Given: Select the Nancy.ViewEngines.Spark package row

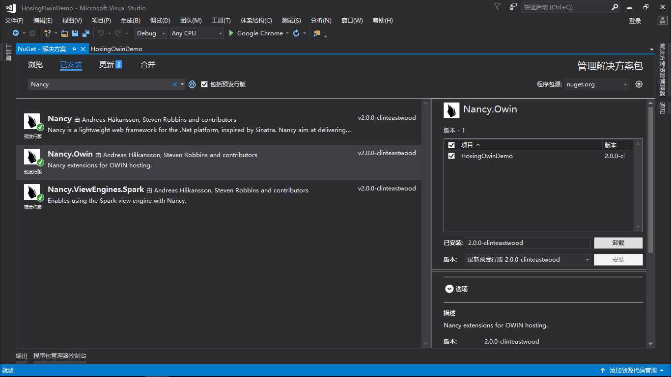Looking at the screenshot, I should tap(219, 197).
